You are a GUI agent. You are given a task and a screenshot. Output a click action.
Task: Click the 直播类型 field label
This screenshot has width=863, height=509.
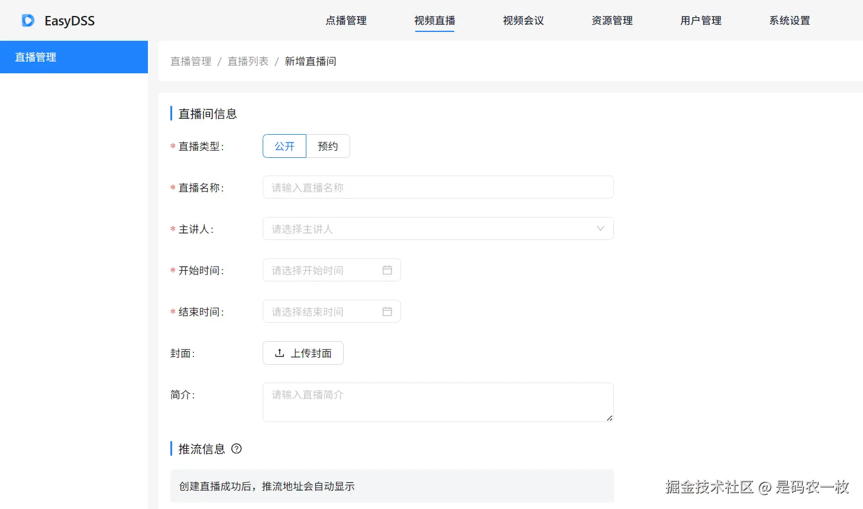coord(201,147)
